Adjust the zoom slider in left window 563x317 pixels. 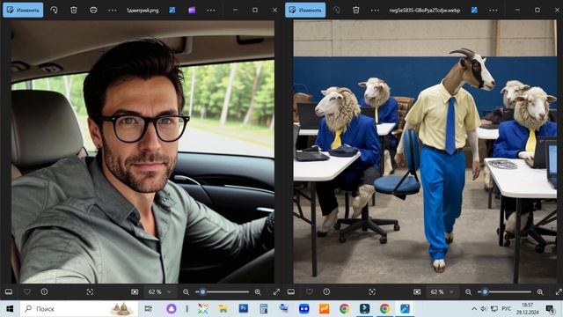click(x=223, y=291)
